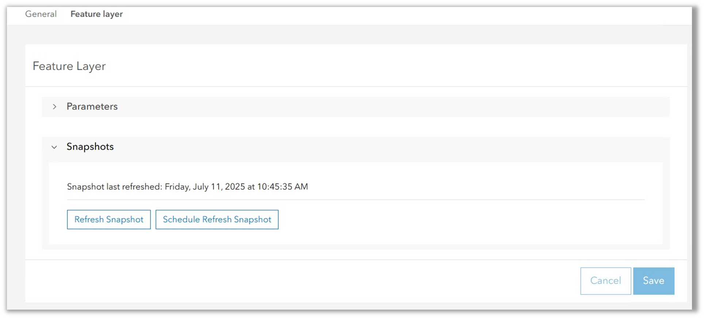Select the snapshot last refreshed timestamp text
This screenshot has width=704, height=318.
tap(187, 187)
